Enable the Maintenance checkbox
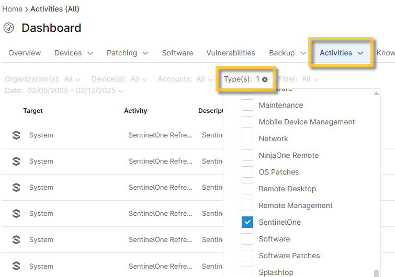This screenshot has width=395, height=277. [x=247, y=105]
